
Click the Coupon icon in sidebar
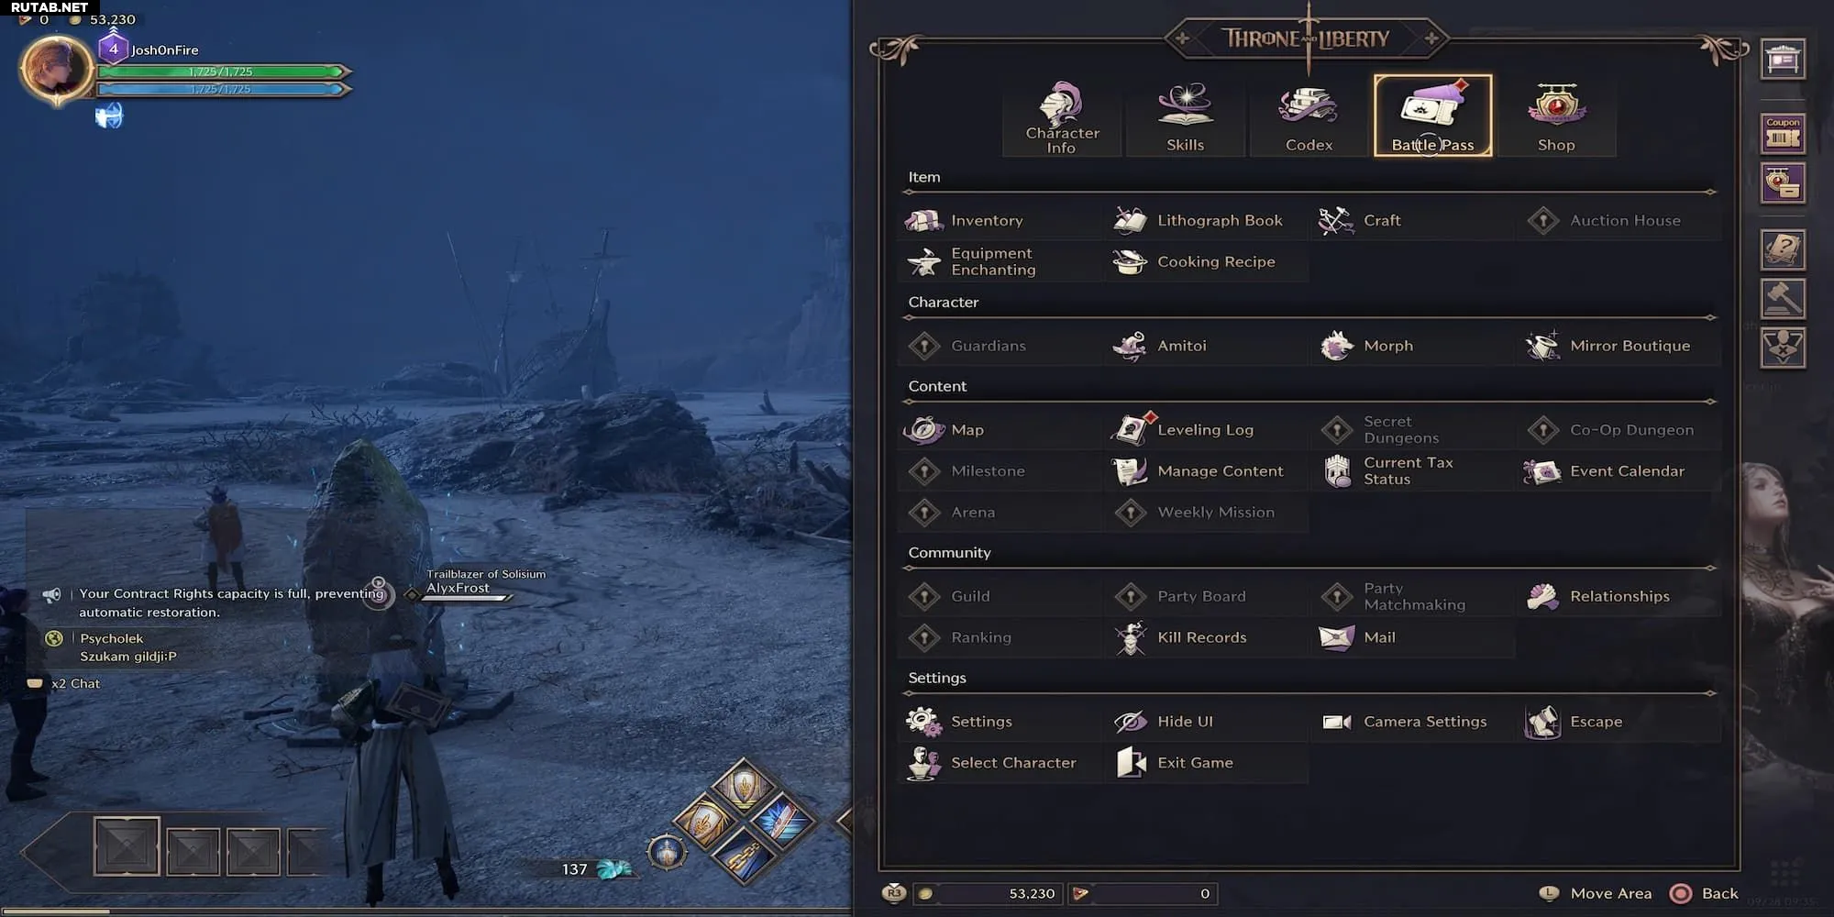point(1783,134)
